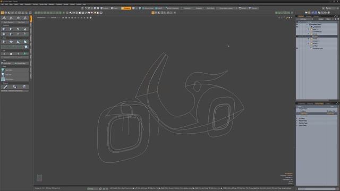The image size is (340, 191).
Task: Select the cube primitive tool in left panel
Action: (4, 29)
